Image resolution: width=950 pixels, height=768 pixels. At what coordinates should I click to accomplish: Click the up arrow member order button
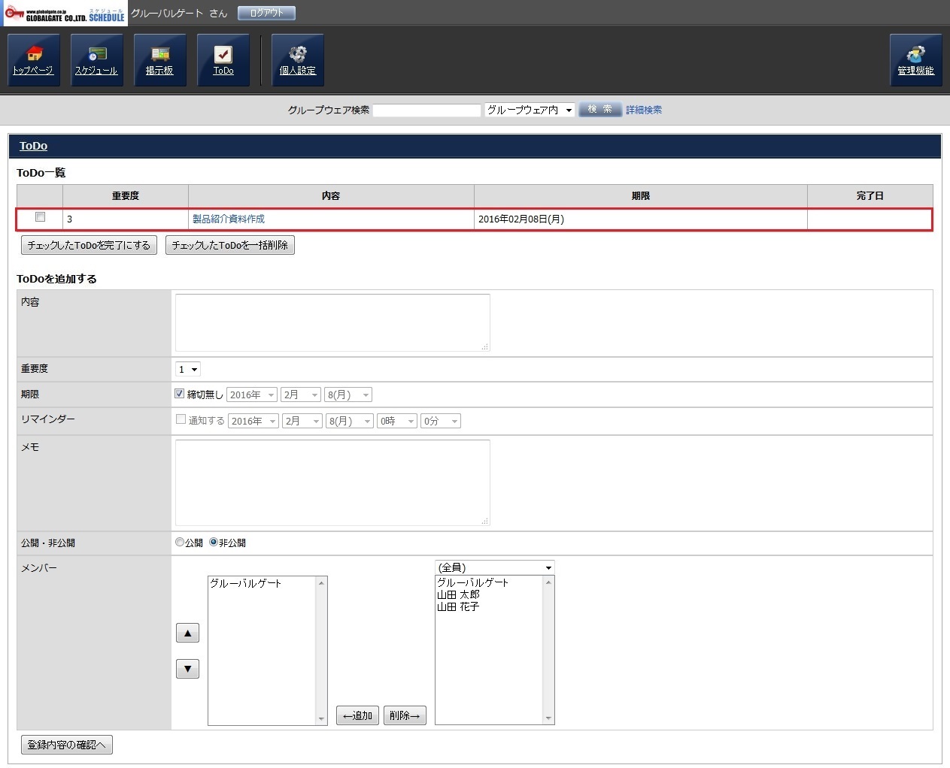tap(187, 633)
